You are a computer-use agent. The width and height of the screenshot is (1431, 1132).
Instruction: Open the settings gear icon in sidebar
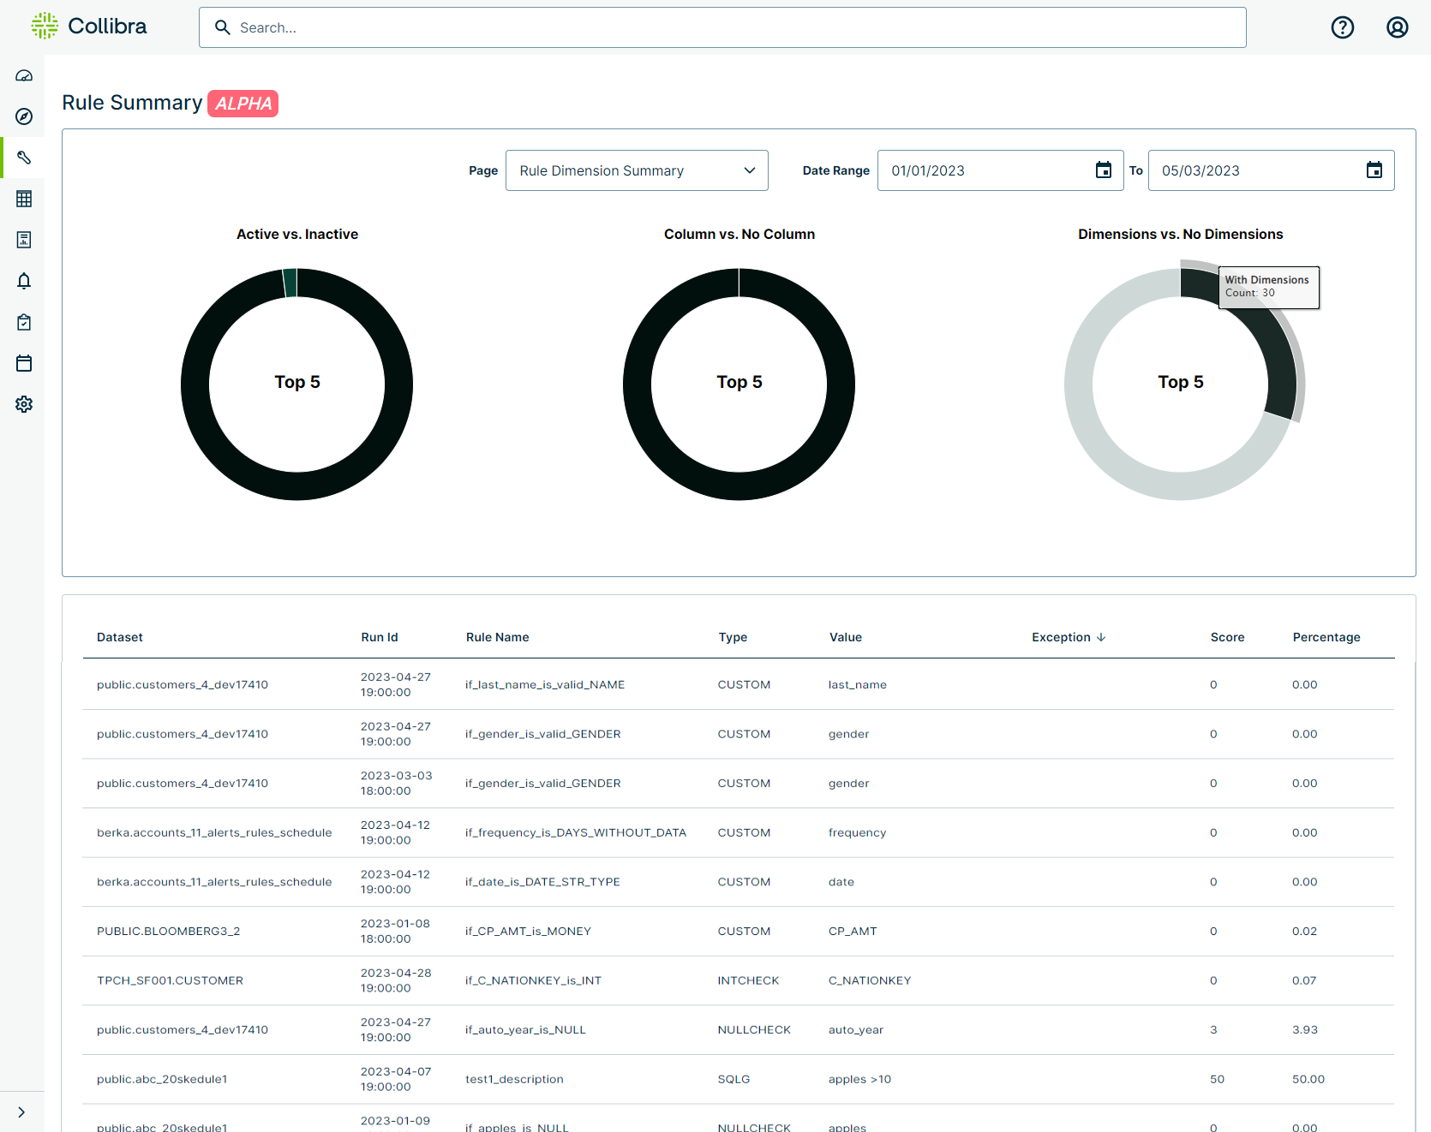tap(24, 404)
